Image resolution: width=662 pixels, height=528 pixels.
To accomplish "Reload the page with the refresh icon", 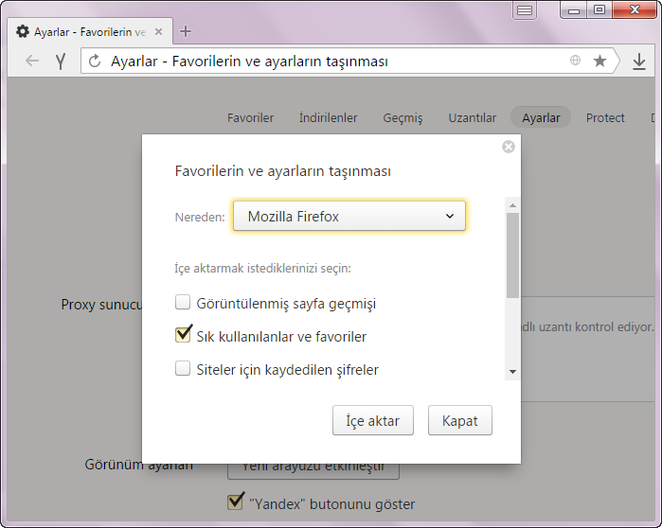I will pyautogui.click(x=95, y=62).
